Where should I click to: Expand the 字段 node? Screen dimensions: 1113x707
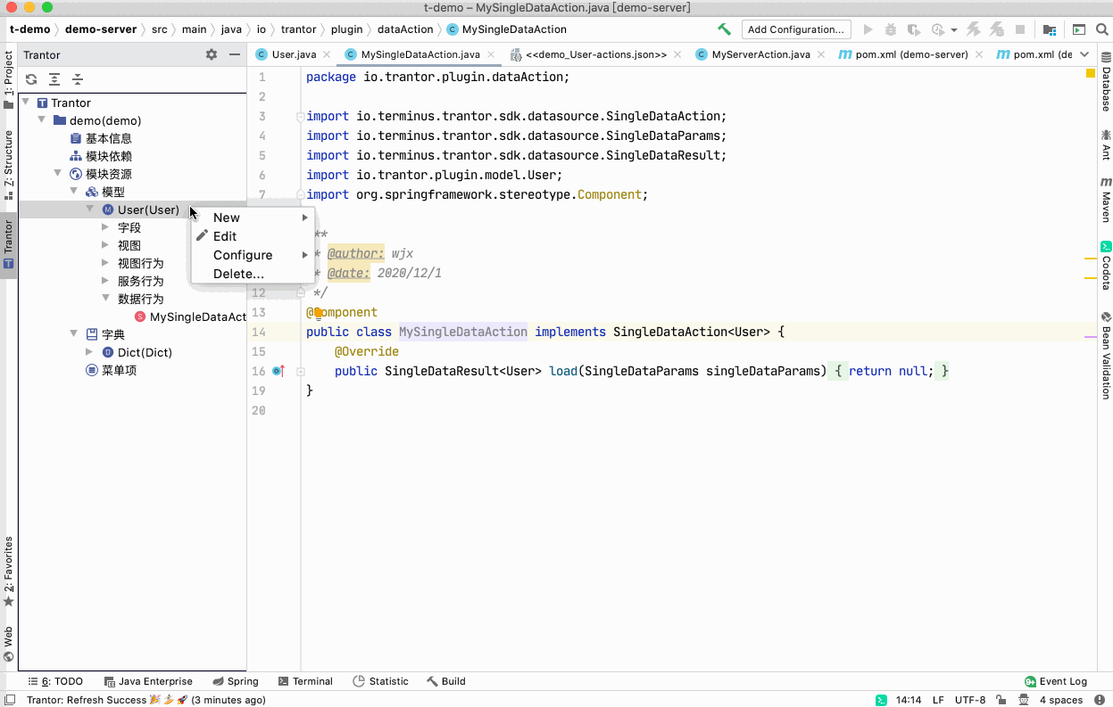click(105, 227)
